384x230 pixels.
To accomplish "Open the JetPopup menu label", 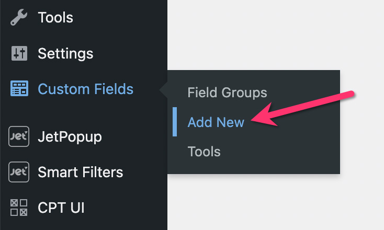I will pyautogui.click(x=70, y=137).
